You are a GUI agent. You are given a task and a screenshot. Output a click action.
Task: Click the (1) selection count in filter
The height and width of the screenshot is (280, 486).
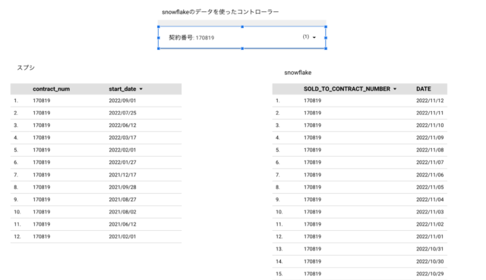(x=305, y=37)
